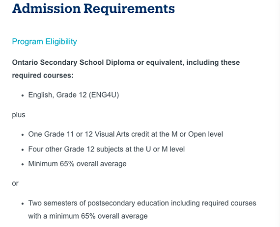Select the Visual Arts credit bullet item
The width and height of the screenshot is (280, 227).
coord(126,134)
